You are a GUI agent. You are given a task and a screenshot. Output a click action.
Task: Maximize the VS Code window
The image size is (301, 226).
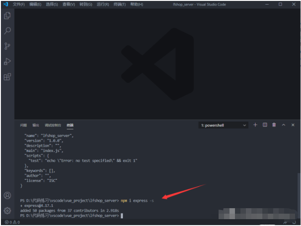281,4
